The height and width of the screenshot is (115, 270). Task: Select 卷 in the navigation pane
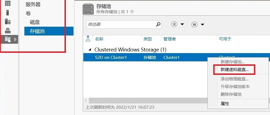point(28,13)
